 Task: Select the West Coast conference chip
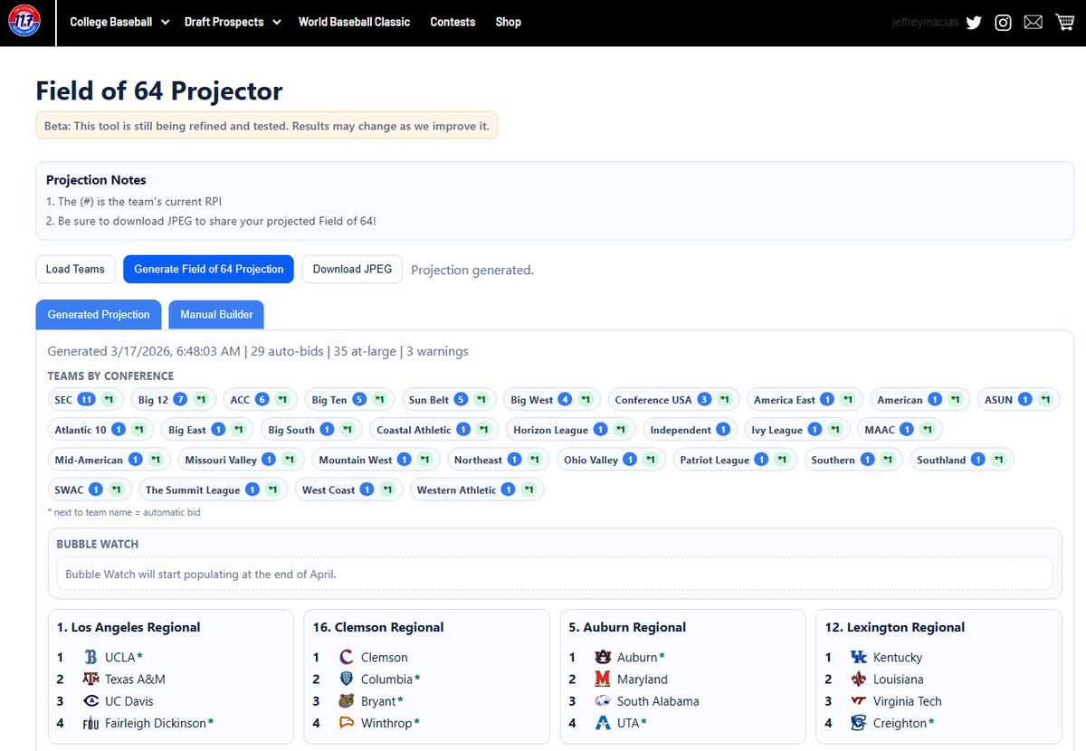coord(348,490)
